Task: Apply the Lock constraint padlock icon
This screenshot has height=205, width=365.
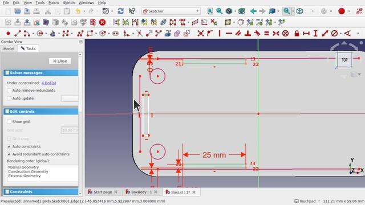Action: [297, 34]
